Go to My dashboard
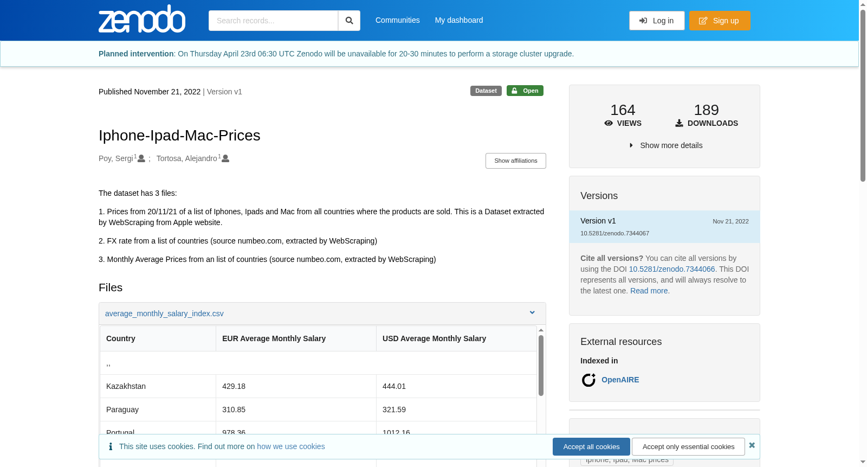Image resolution: width=867 pixels, height=467 pixels. pos(459,20)
